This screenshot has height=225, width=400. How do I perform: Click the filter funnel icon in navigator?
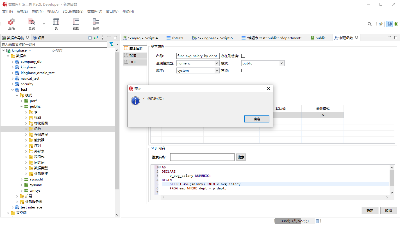pyautogui.click(x=111, y=44)
